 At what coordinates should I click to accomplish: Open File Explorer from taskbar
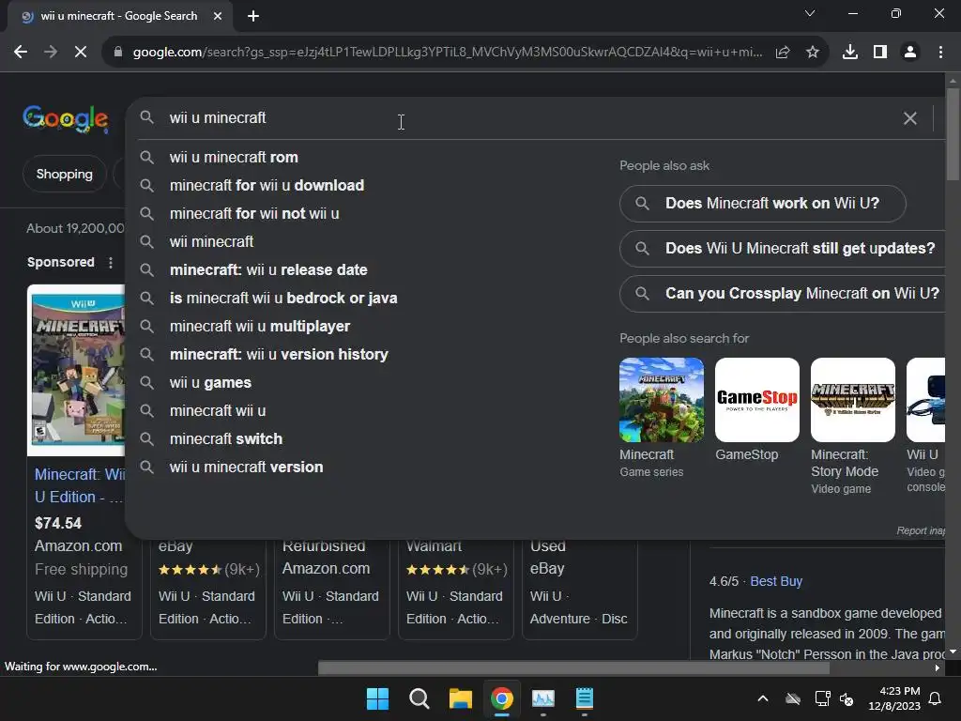460,698
